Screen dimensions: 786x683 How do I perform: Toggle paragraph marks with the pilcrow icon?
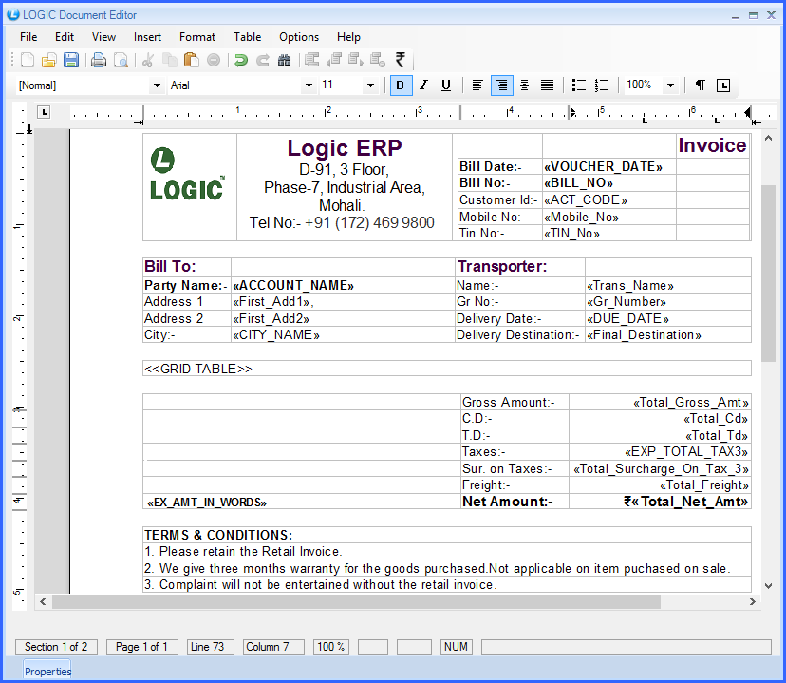tap(700, 85)
